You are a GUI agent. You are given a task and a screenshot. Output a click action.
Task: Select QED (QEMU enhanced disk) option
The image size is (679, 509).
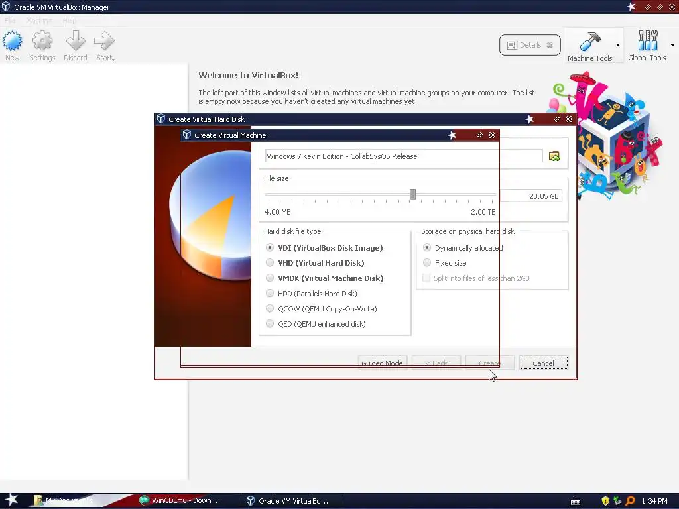(316, 323)
